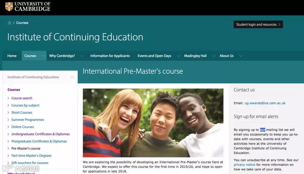Click the three students photo
The height and width of the screenshot is (174, 304).
point(153,123)
